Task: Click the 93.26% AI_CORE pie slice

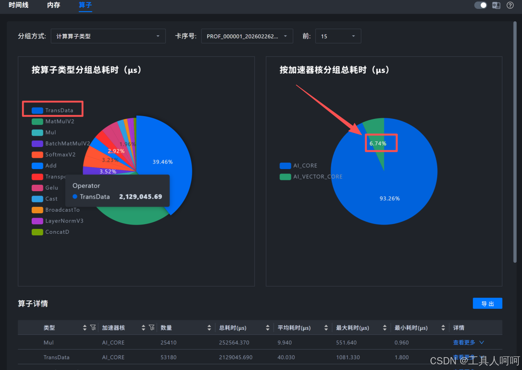Action: click(x=389, y=198)
